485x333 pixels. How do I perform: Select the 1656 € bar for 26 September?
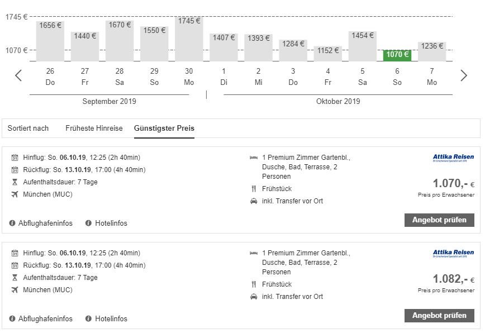click(50, 41)
